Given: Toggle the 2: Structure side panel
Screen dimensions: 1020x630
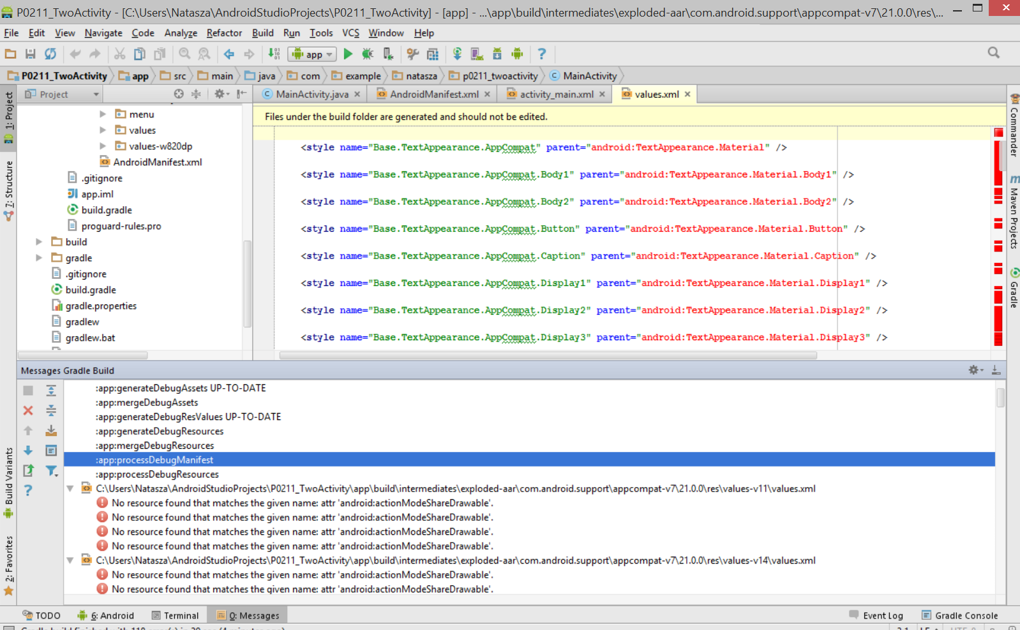Looking at the screenshot, I should (x=8, y=190).
